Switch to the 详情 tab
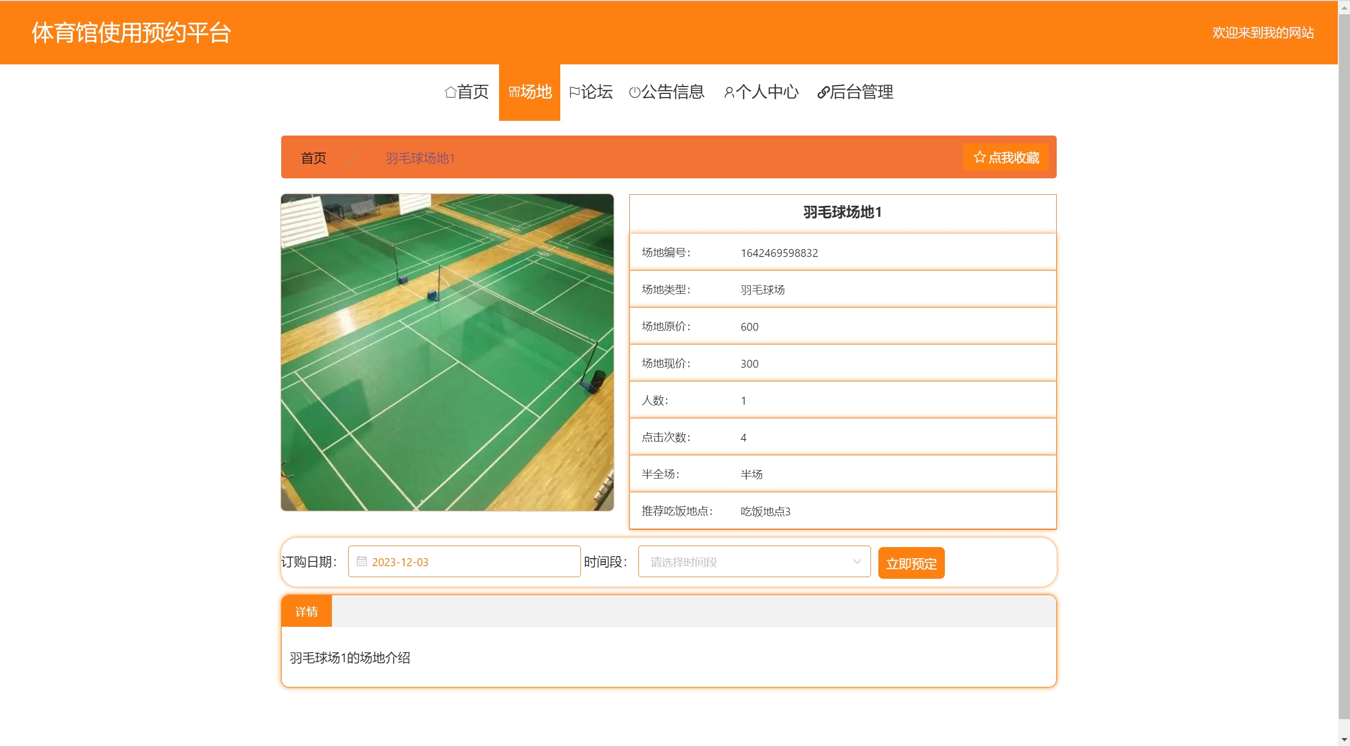This screenshot has height=746, width=1350. point(307,611)
